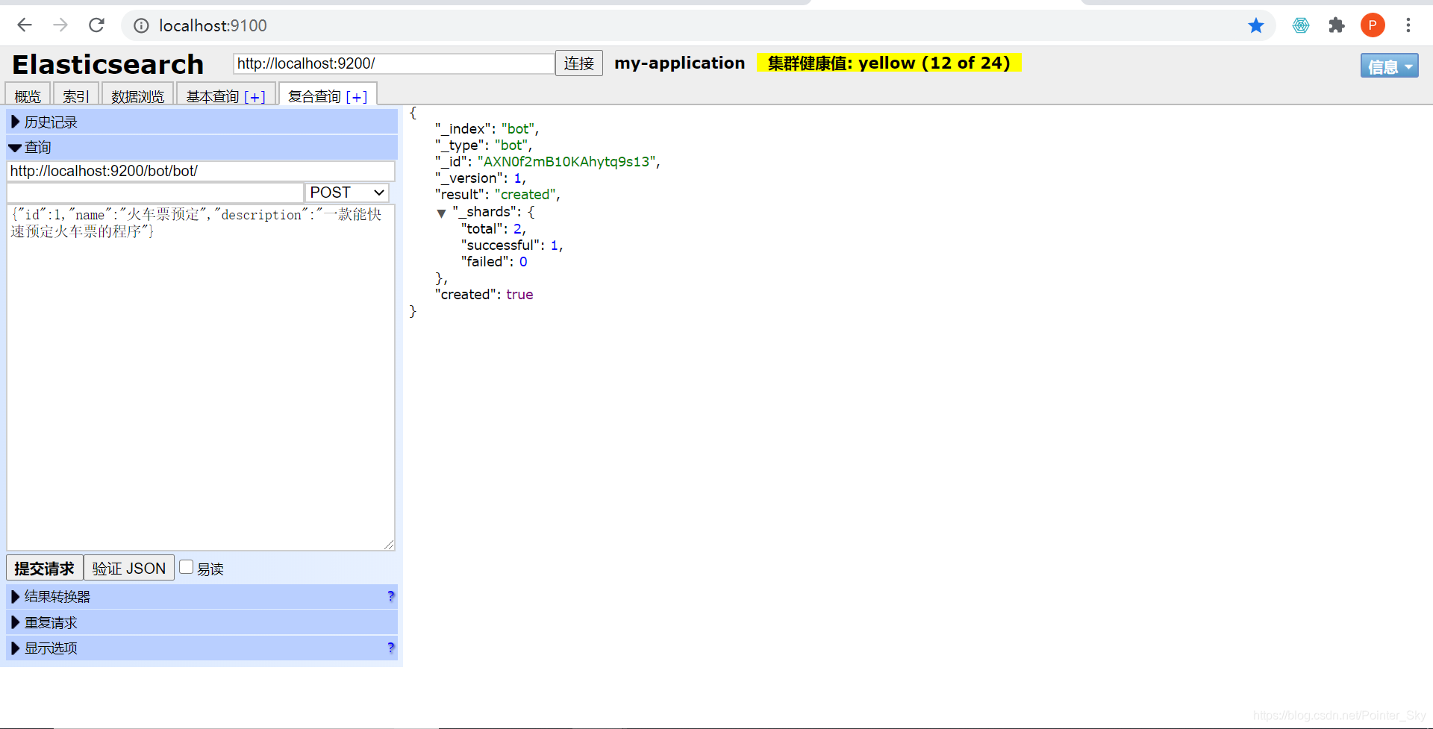Open the 基本查询 basic query tab
This screenshot has height=729, width=1433.
tap(213, 96)
